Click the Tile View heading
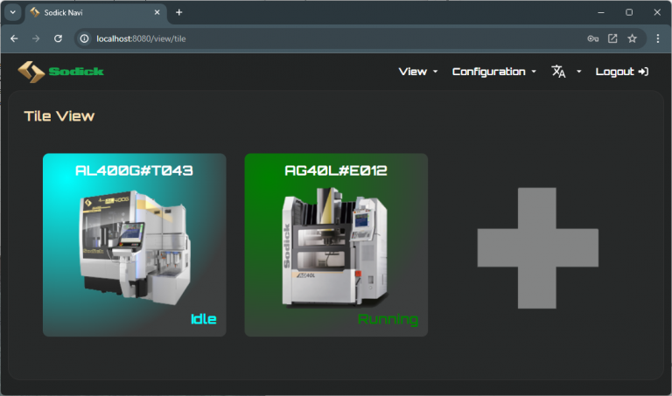The image size is (672, 396). [x=59, y=116]
